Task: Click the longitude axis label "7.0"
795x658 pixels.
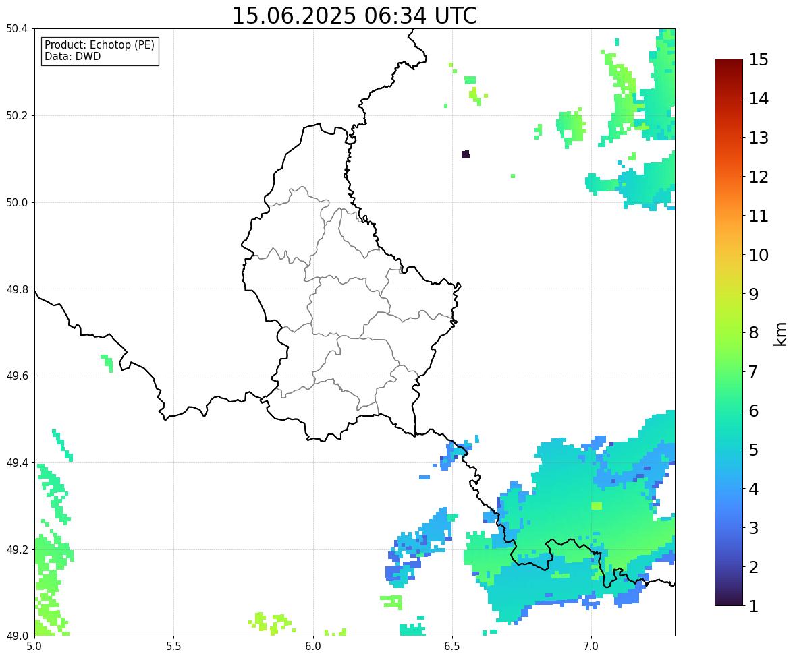Action: (x=591, y=647)
